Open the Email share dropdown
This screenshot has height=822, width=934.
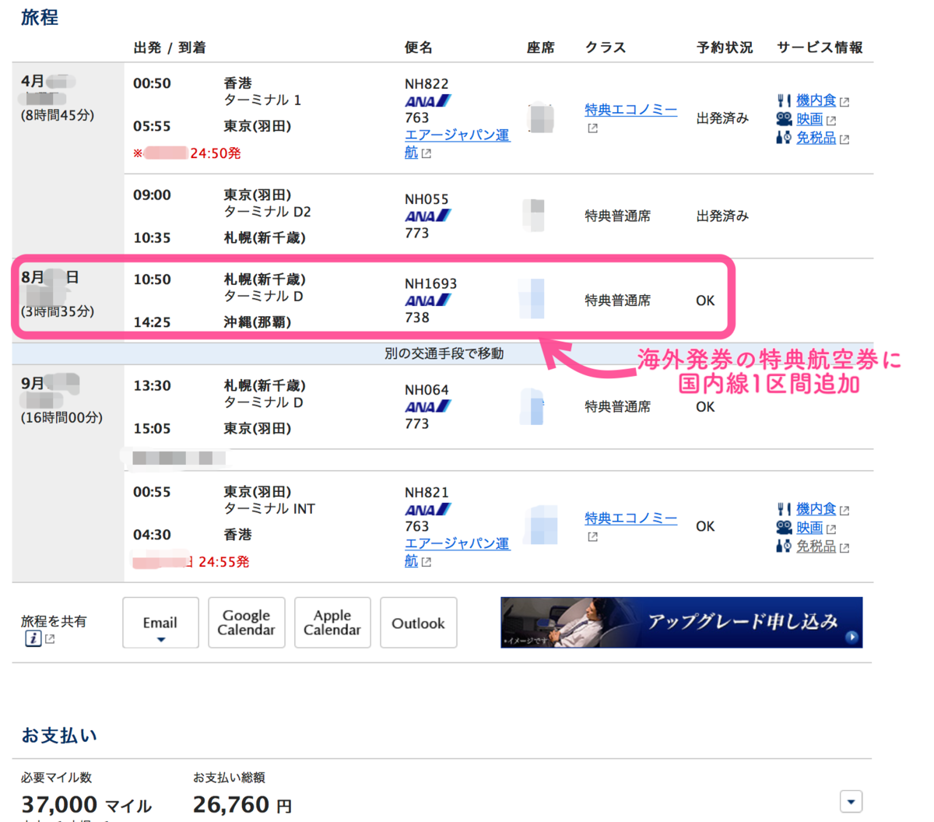[160, 623]
